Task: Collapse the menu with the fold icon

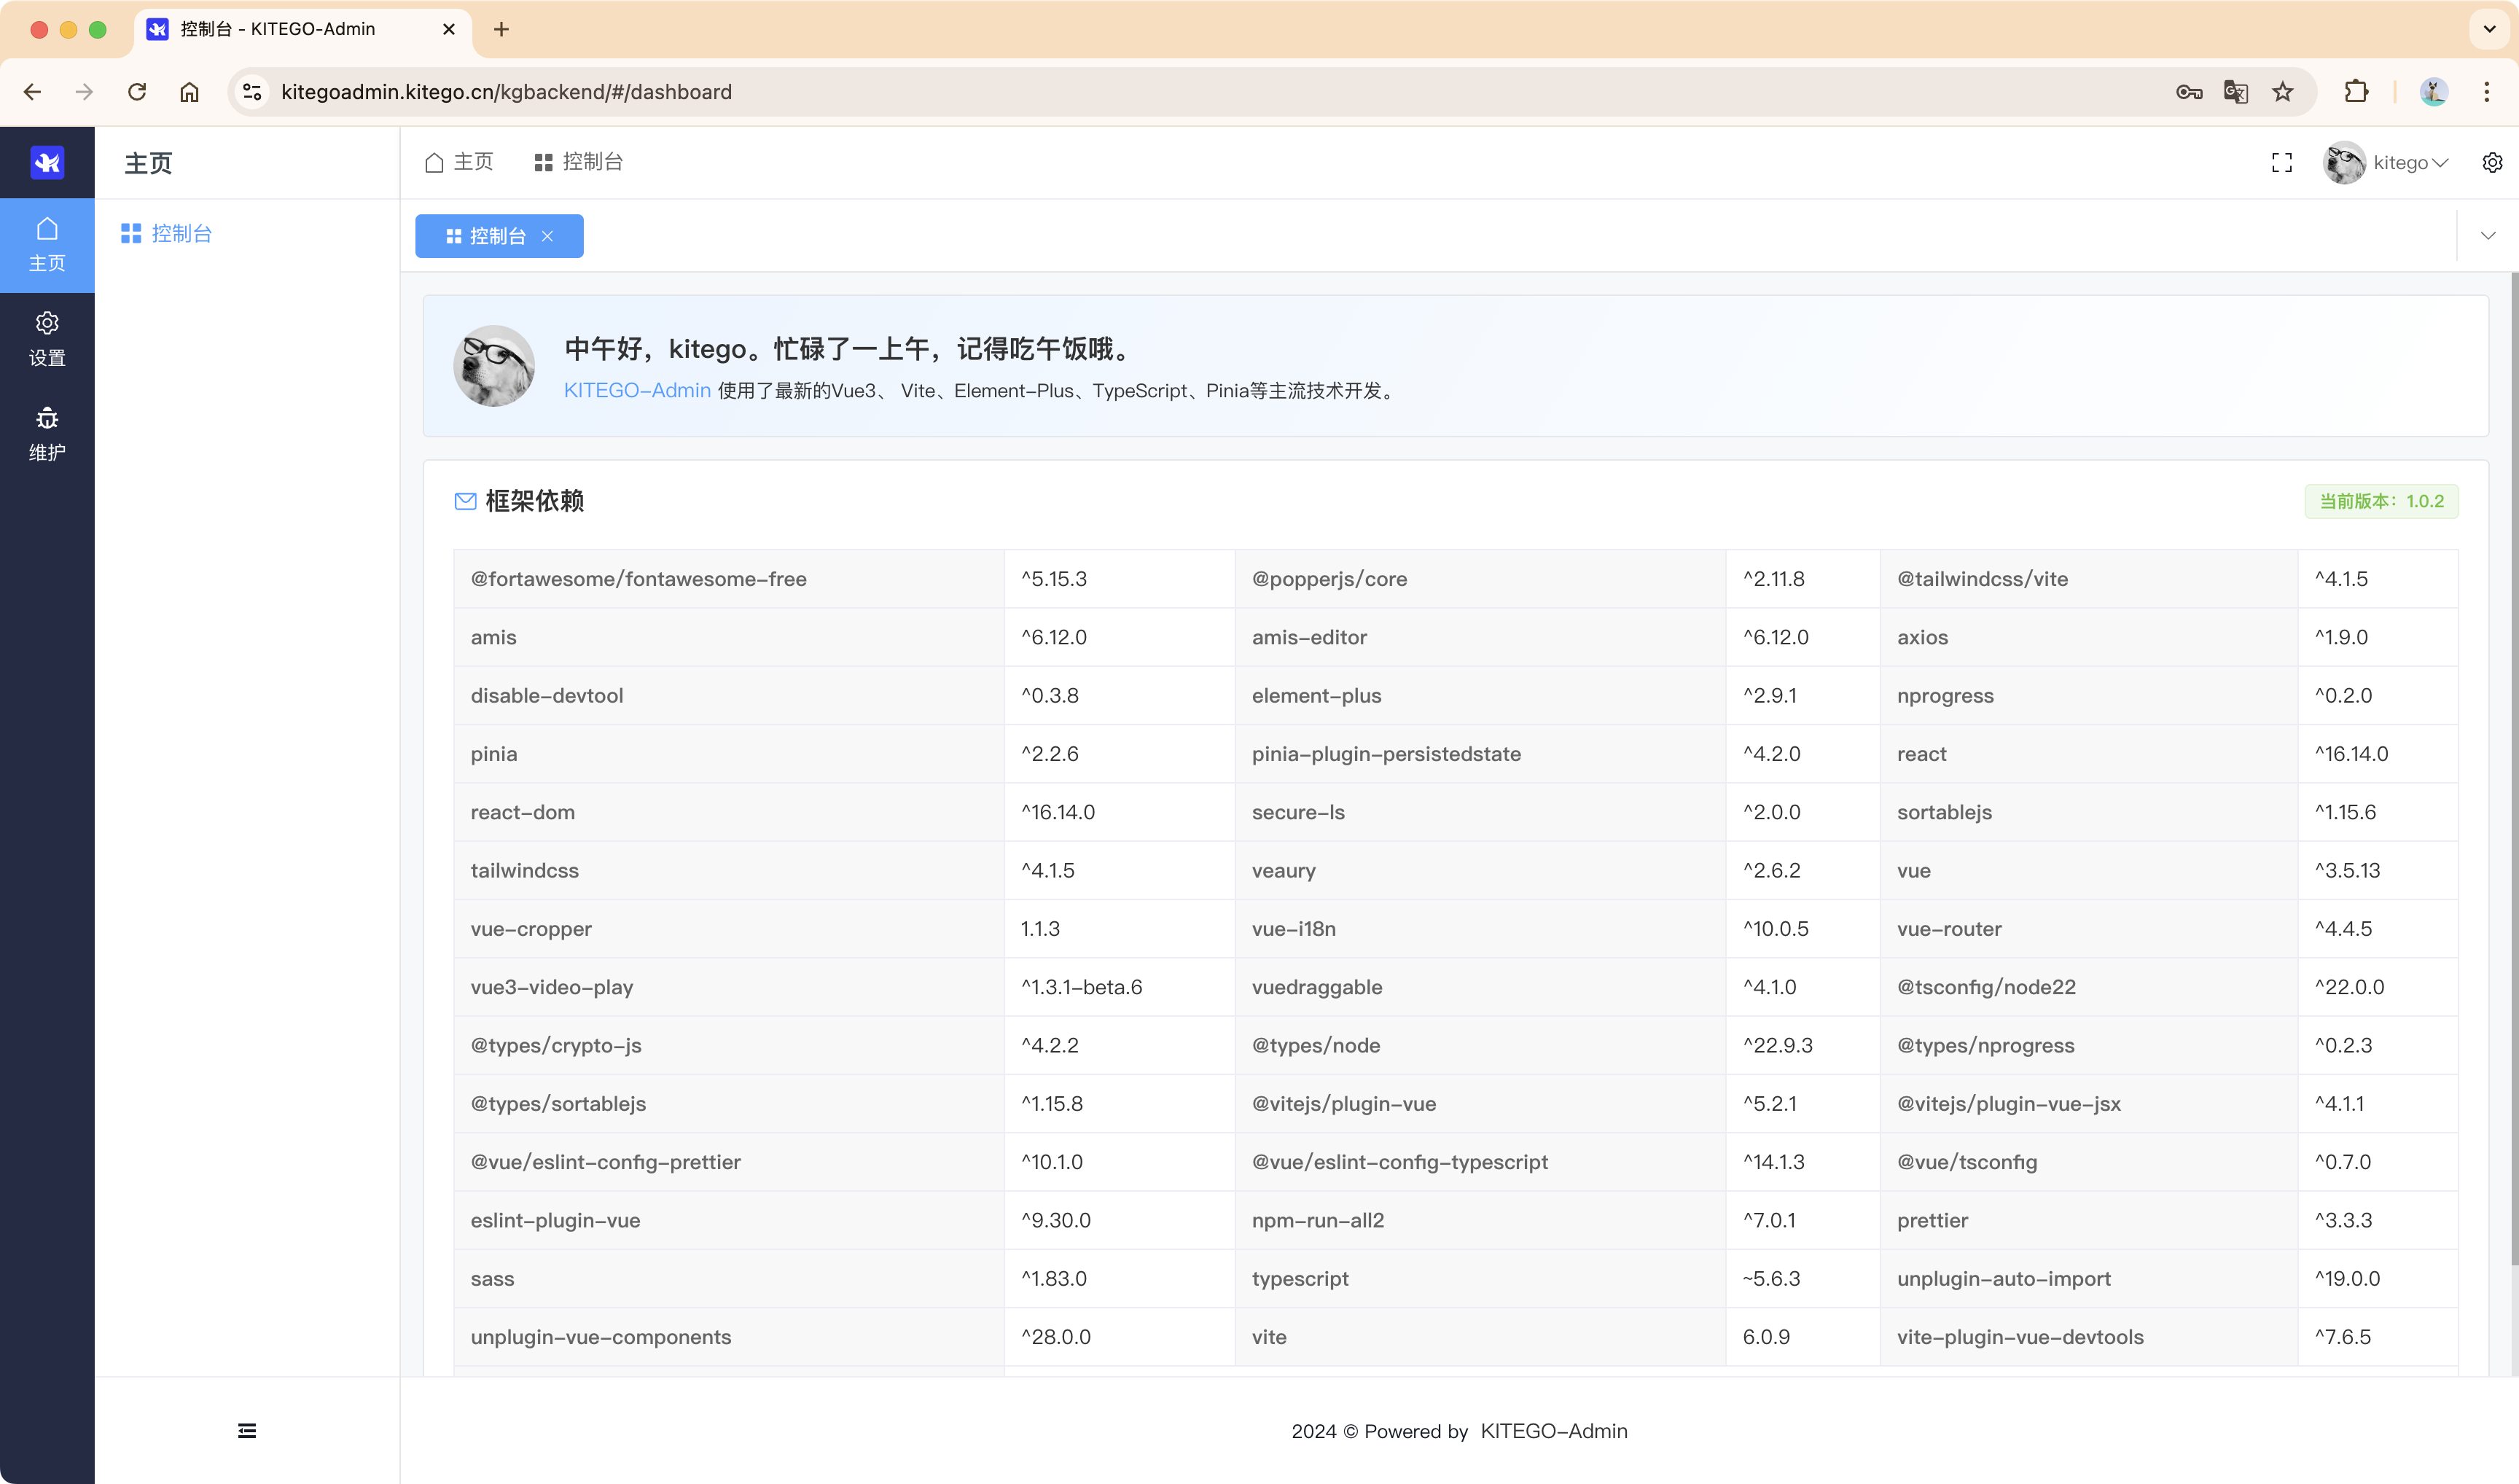Action: (247, 1430)
